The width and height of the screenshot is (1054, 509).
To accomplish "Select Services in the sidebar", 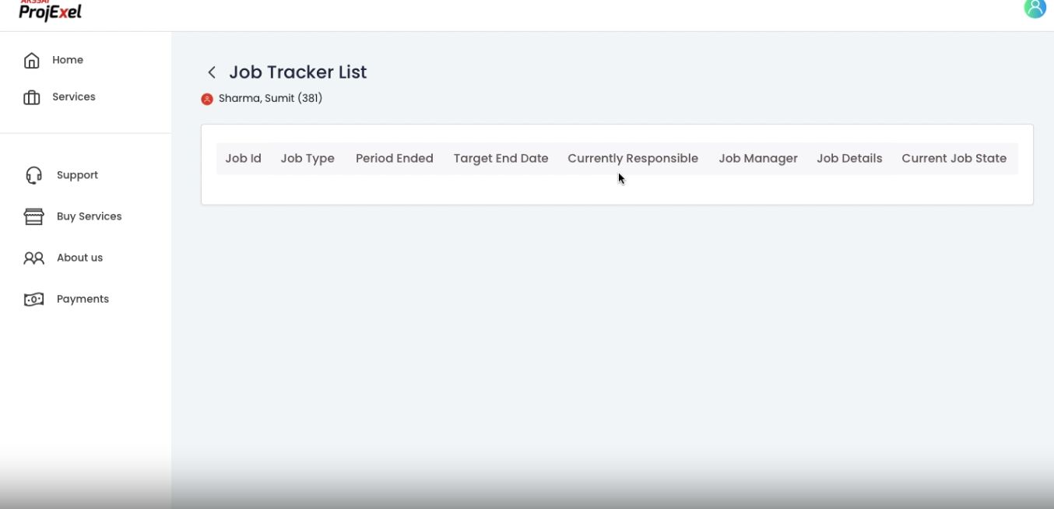I will (x=74, y=97).
